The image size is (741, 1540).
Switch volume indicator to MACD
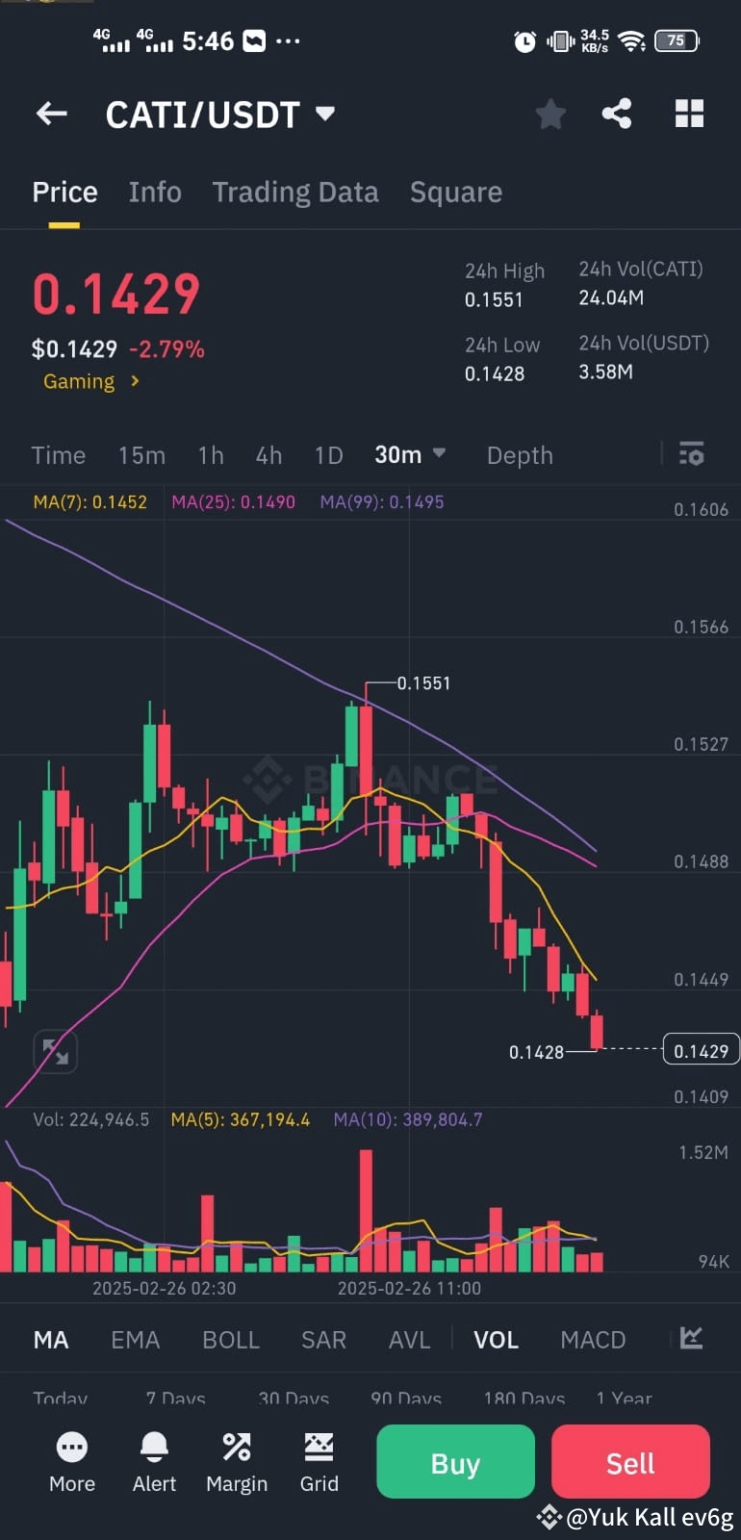(593, 1339)
